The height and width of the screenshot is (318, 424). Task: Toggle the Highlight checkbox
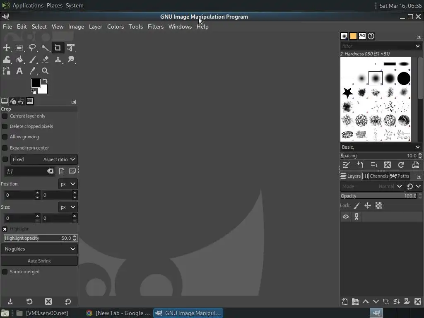tap(5, 229)
